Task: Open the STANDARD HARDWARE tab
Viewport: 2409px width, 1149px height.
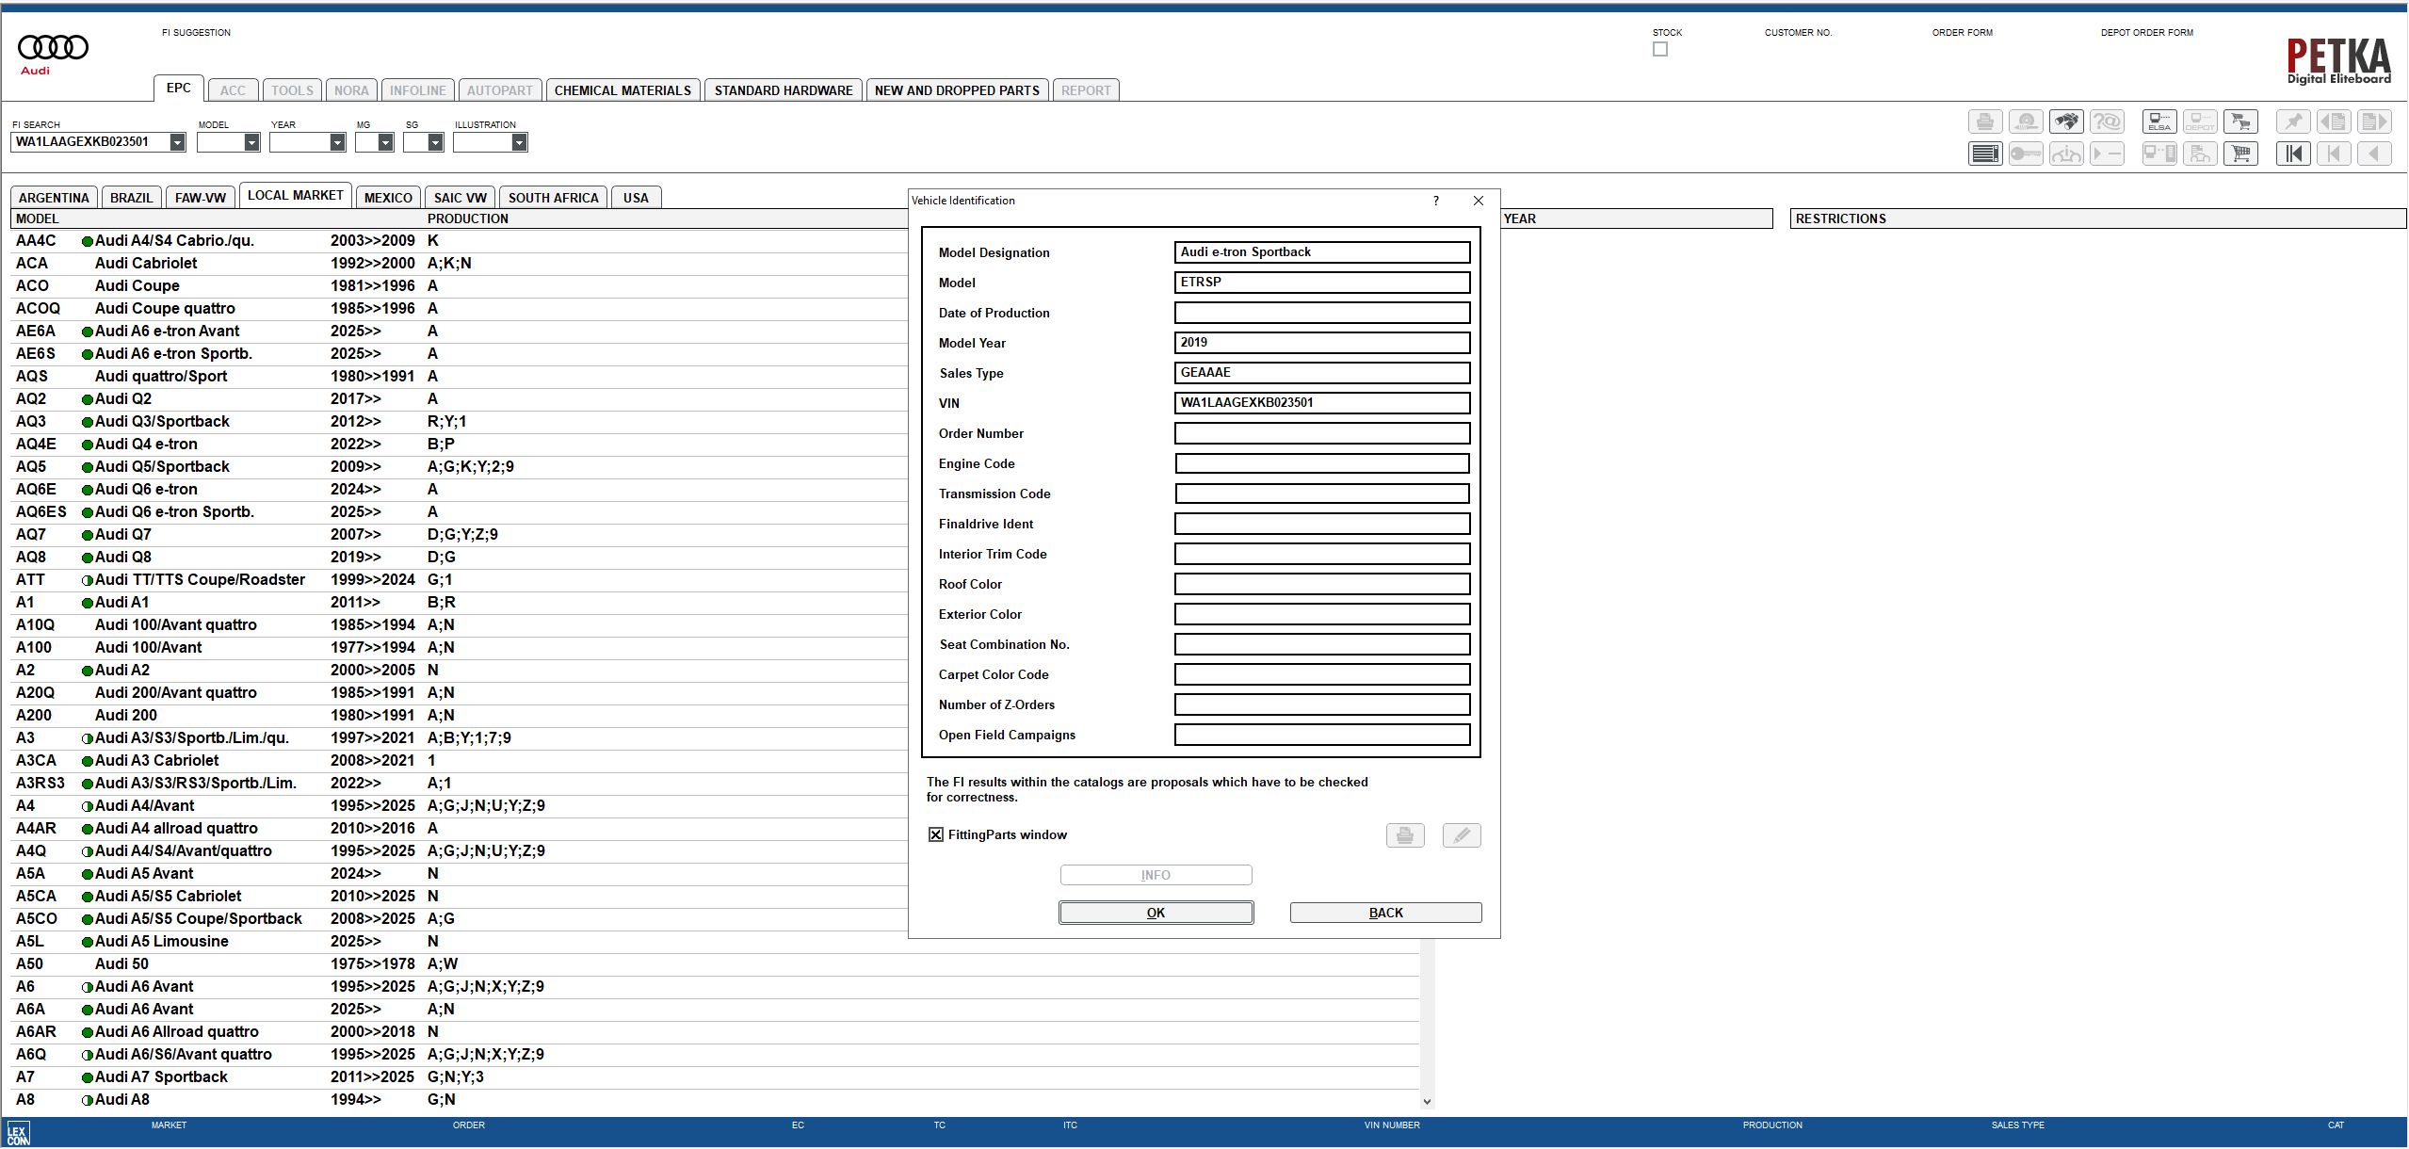Action: (x=784, y=90)
